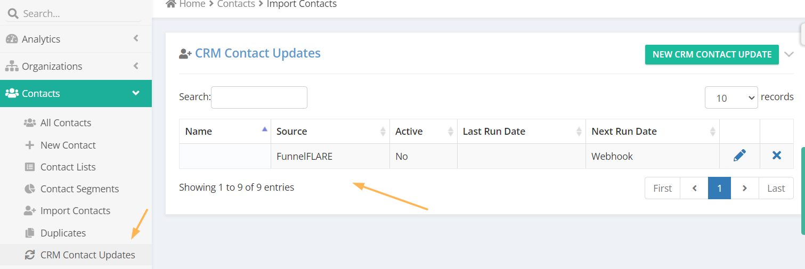Sort table by Name column
Screen dimensions: 805x269
click(225, 131)
